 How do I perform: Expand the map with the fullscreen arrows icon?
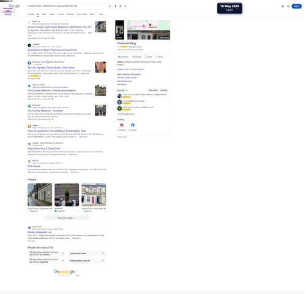pyautogui.click(x=168, y=23)
